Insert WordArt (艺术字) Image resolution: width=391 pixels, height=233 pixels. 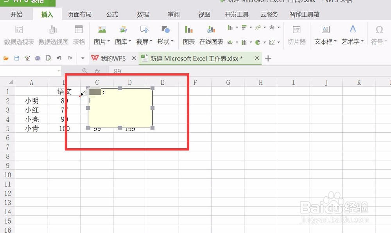point(351,34)
